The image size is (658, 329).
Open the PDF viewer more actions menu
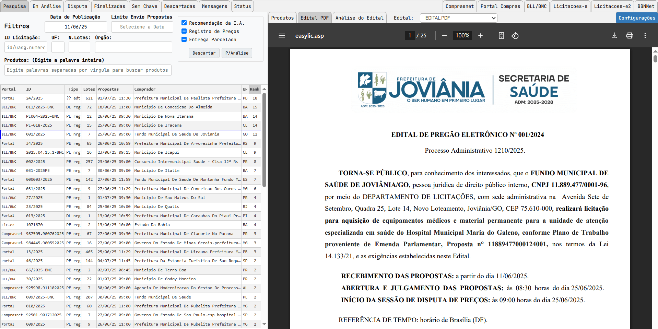645,36
